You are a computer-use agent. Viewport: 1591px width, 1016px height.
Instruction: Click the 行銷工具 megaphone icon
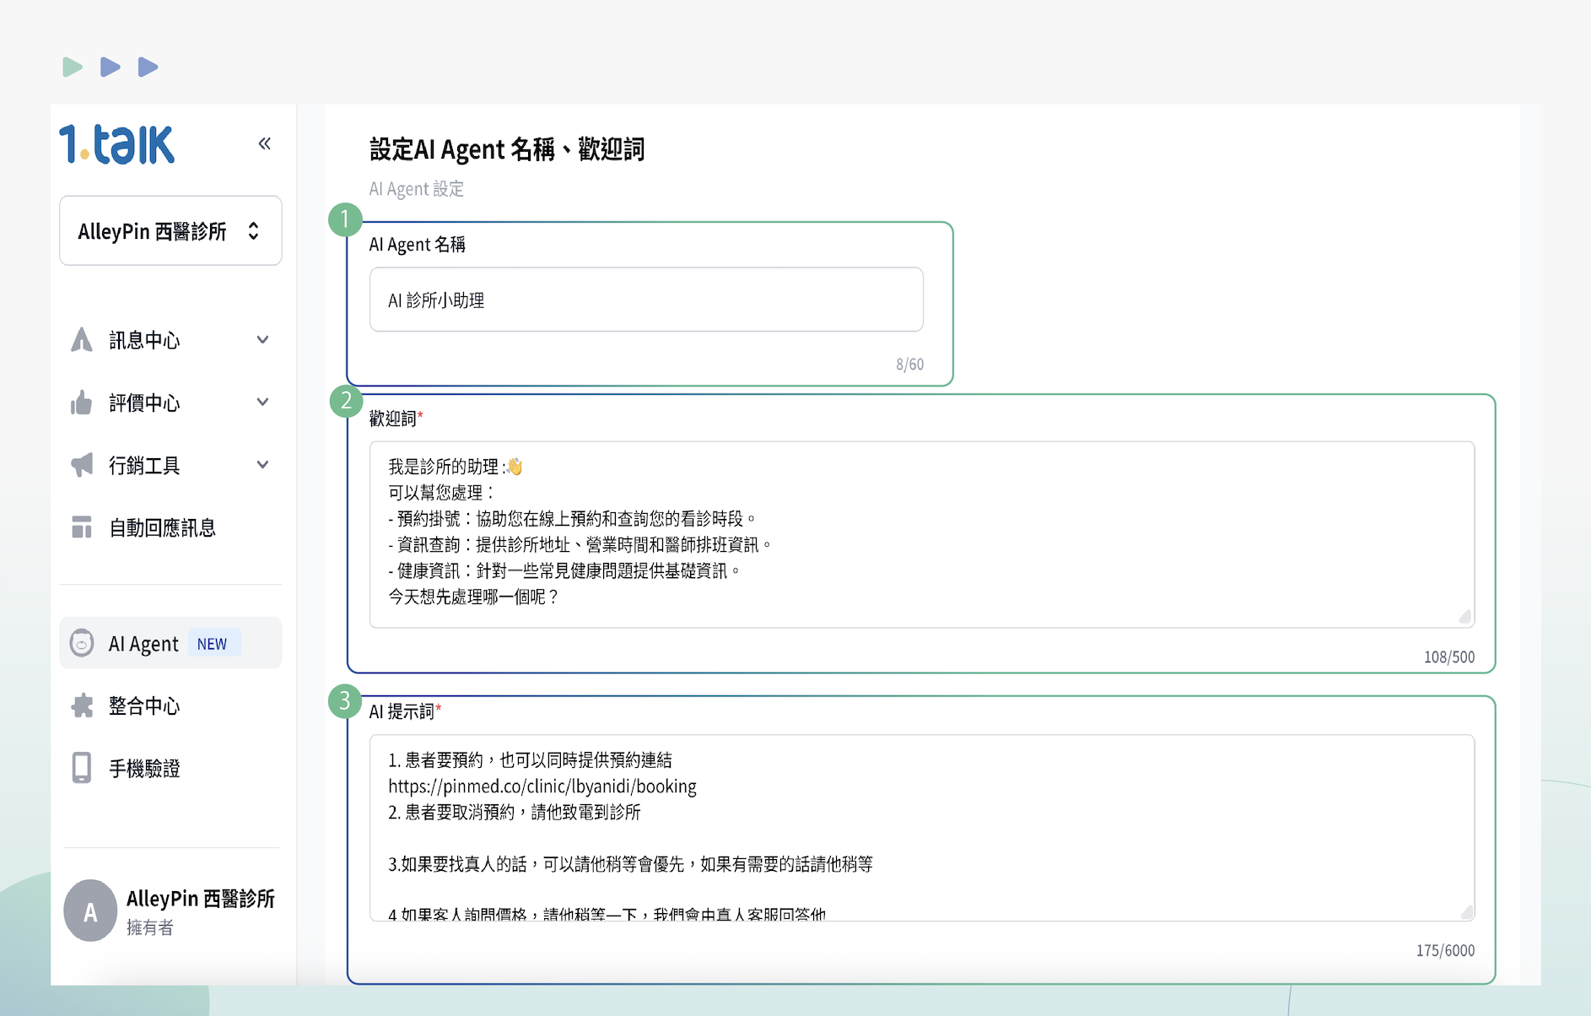(x=82, y=465)
